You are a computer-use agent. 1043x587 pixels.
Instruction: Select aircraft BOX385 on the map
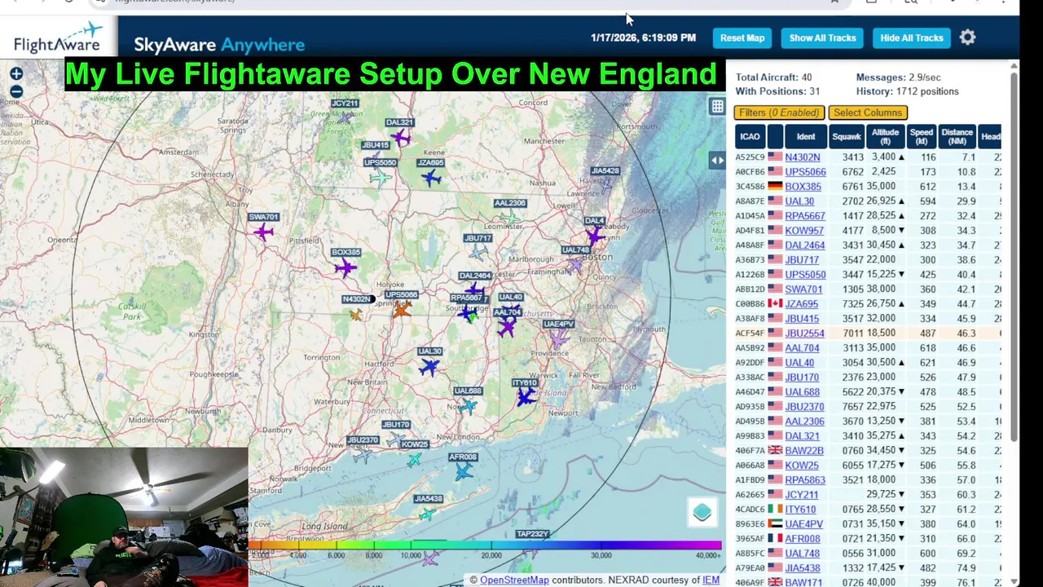pos(345,267)
